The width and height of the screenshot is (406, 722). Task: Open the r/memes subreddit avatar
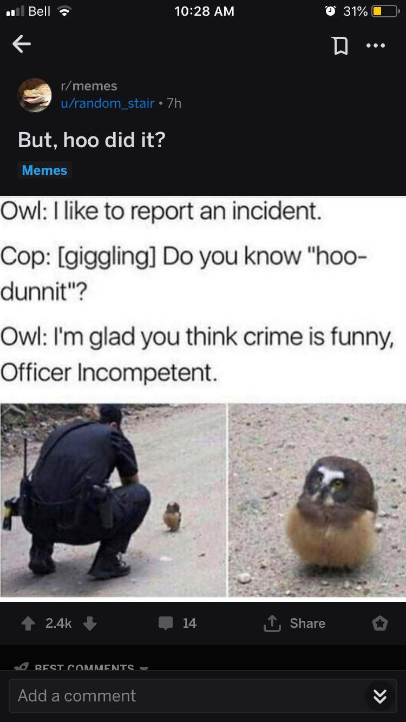pos(35,95)
